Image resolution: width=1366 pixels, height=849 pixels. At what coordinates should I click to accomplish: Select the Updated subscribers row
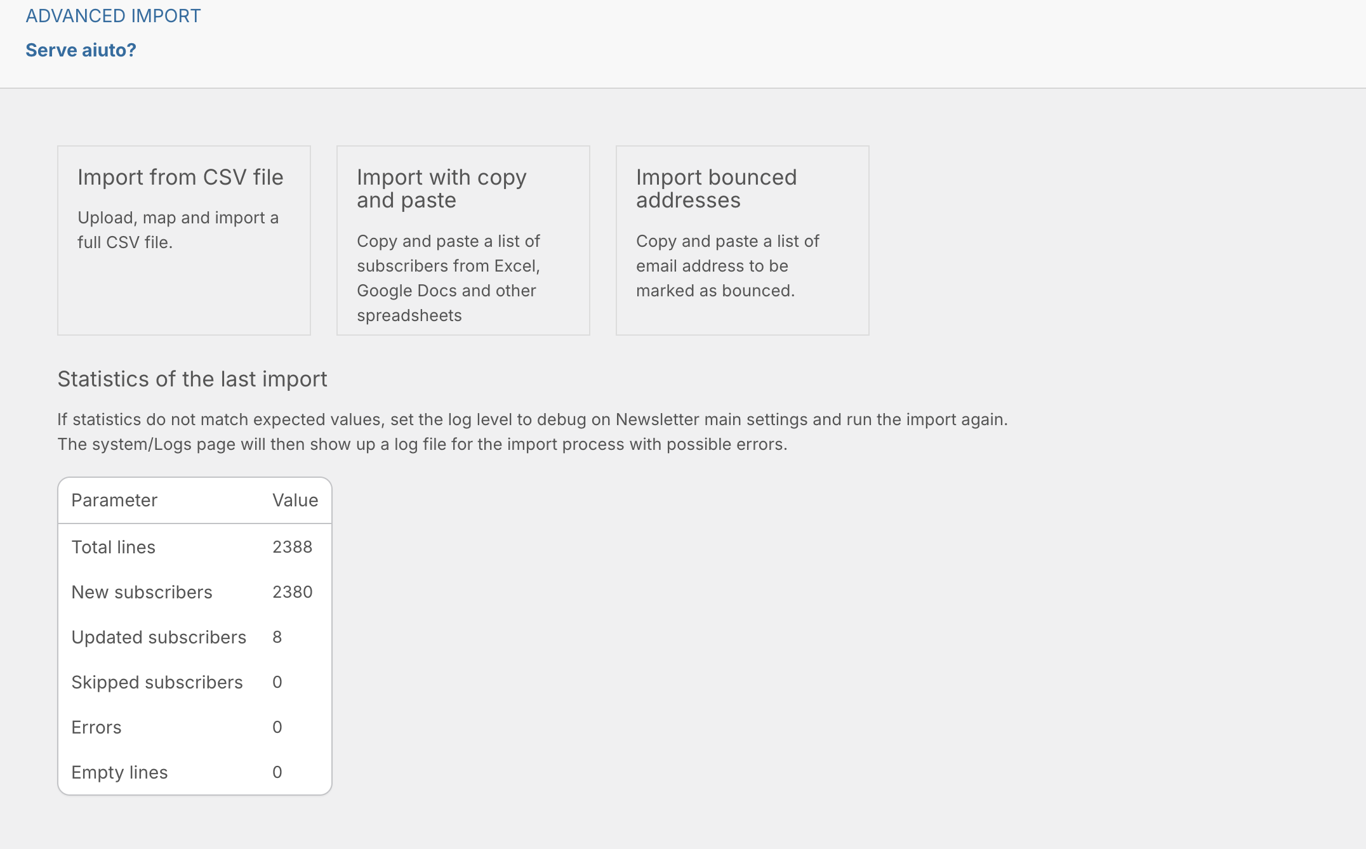click(195, 637)
